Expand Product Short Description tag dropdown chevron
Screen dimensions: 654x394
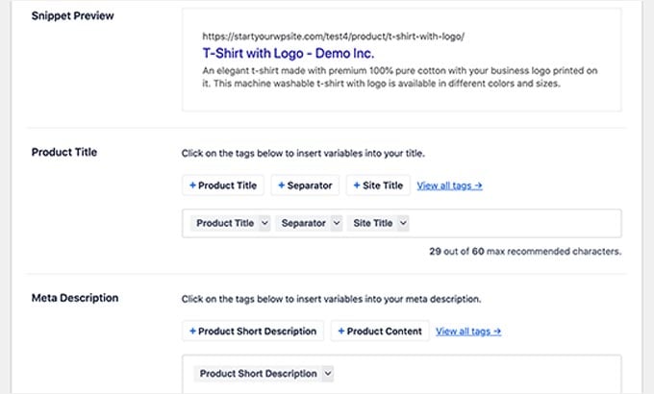click(327, 373)
